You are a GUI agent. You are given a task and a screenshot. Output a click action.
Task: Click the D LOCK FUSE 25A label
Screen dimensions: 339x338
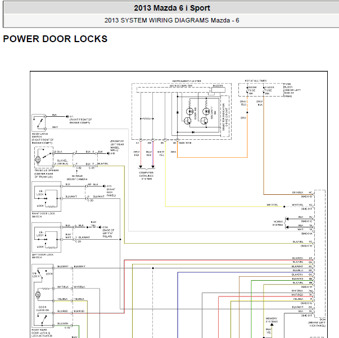point(269,90)
